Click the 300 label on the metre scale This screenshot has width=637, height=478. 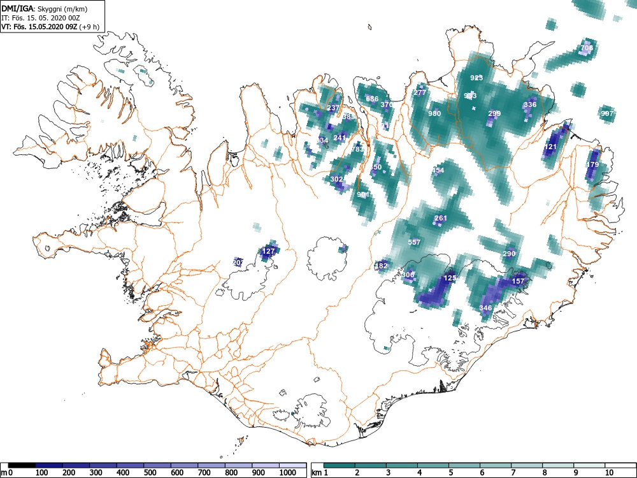pyautogui.click(x=96, y=473)
